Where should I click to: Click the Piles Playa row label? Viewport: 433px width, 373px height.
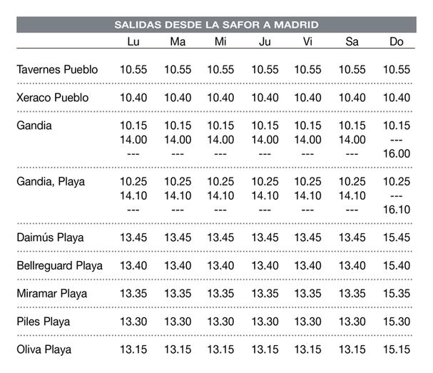click(43, 322)
